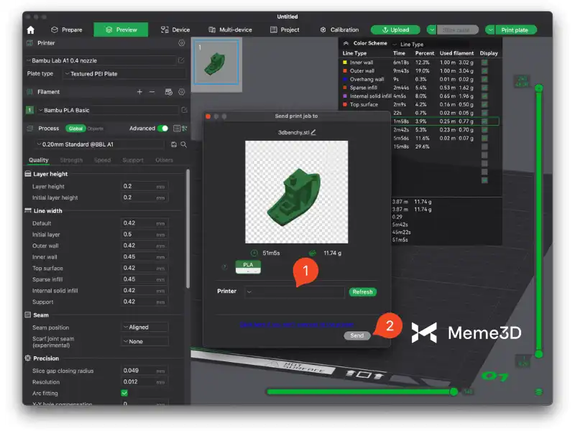
Task: Search process settings with magnifier icon
Action: click(184, 144)
